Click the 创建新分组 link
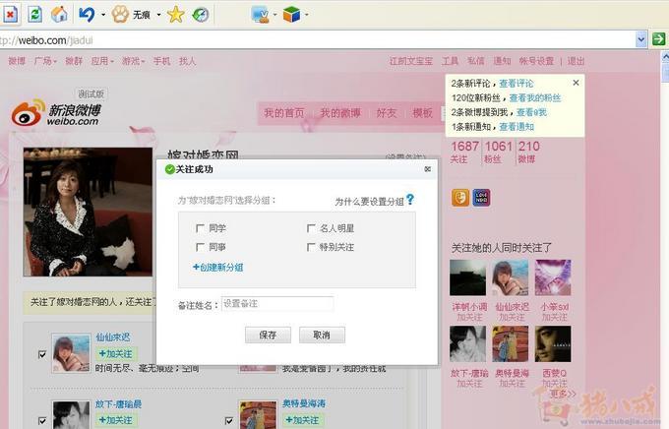Image resolution: width=669 pixels, height=429 pixels. click(x=218, y=267)
